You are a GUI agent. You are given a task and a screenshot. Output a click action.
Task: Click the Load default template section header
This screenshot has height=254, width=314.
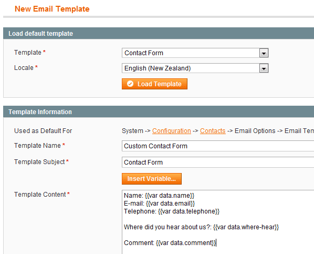[159, 33]
